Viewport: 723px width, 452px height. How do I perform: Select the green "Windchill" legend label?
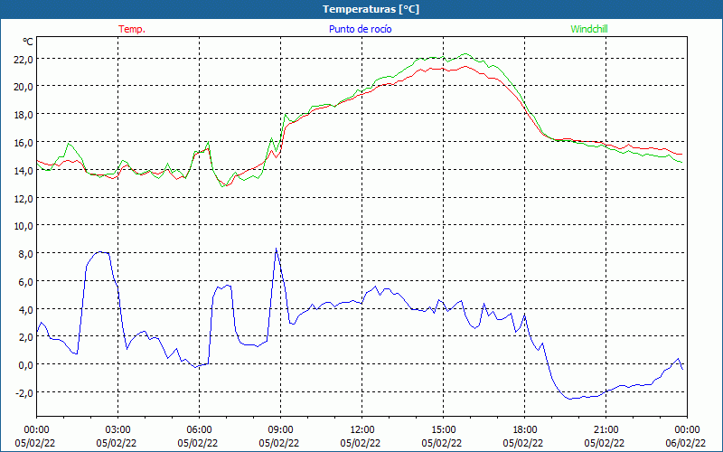pos(589,29)
